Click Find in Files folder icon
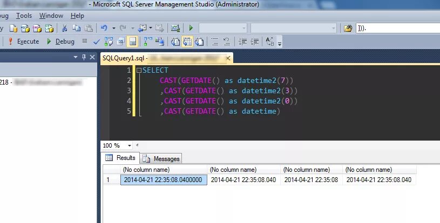 point(348,28)
